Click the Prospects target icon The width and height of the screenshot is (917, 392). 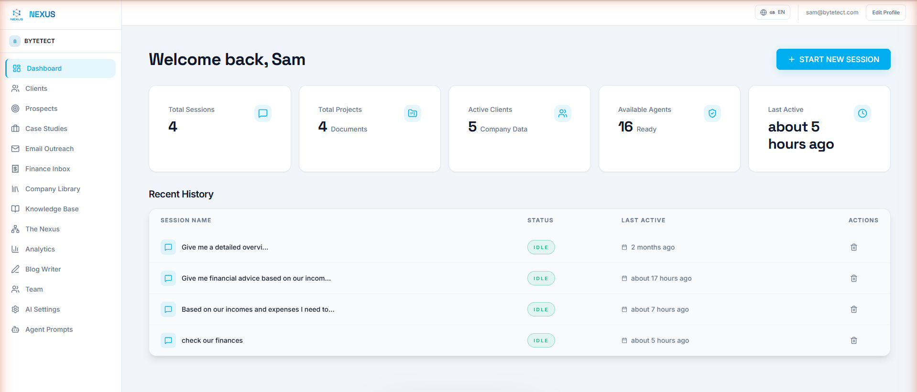15,109
